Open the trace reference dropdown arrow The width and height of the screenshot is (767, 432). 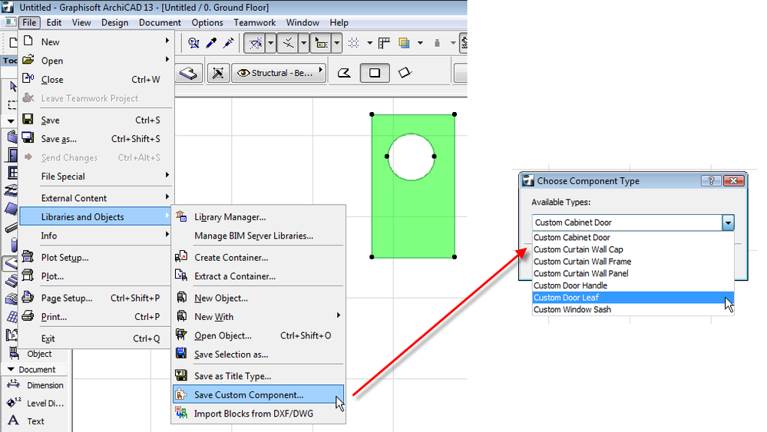420,43
